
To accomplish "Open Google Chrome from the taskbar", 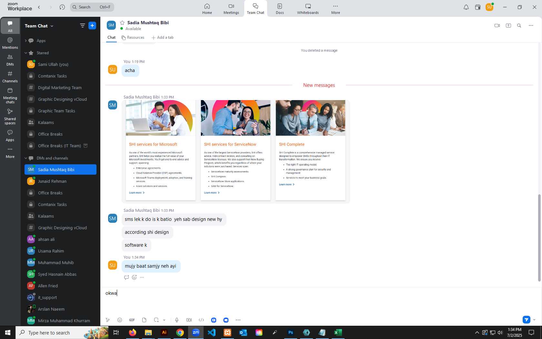I will click(180, 333).
